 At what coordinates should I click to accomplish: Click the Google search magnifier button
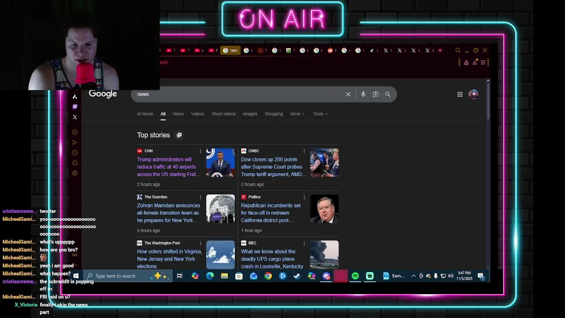pyautogui.click(x=388, y=94)
